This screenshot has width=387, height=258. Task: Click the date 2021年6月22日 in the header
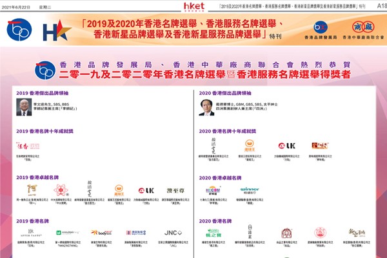pos(15,7)
